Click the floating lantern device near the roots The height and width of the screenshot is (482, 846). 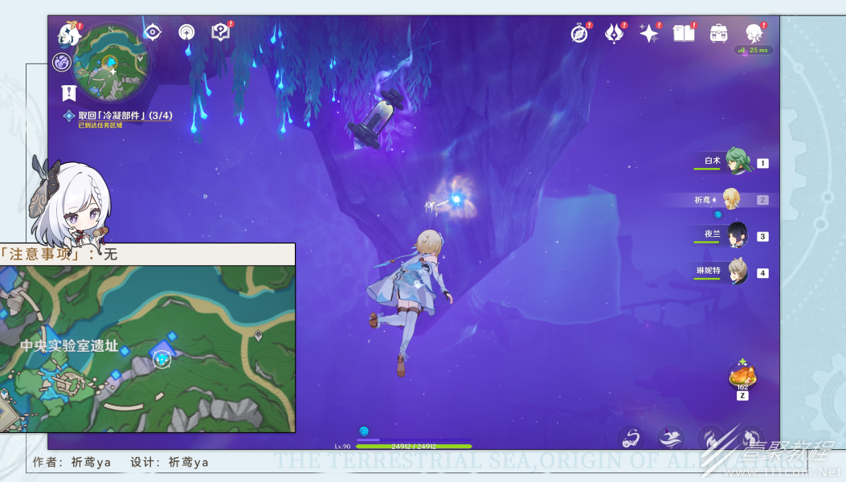tap(376, 117)
